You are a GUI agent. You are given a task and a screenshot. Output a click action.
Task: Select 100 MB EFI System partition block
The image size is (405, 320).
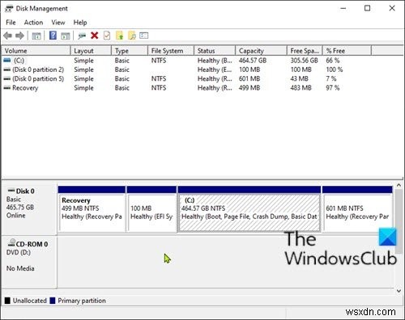(151, 209)
